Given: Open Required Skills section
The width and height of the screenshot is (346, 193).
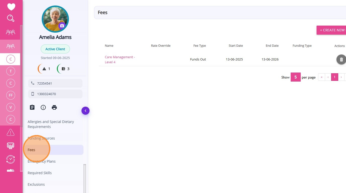Looking at the screenshot, I should pos(40,173).
